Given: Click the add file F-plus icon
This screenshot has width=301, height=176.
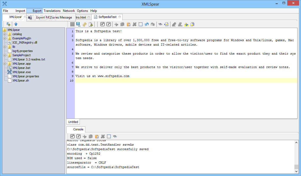Looking at the screenshot, I should (x=8, y=24).
